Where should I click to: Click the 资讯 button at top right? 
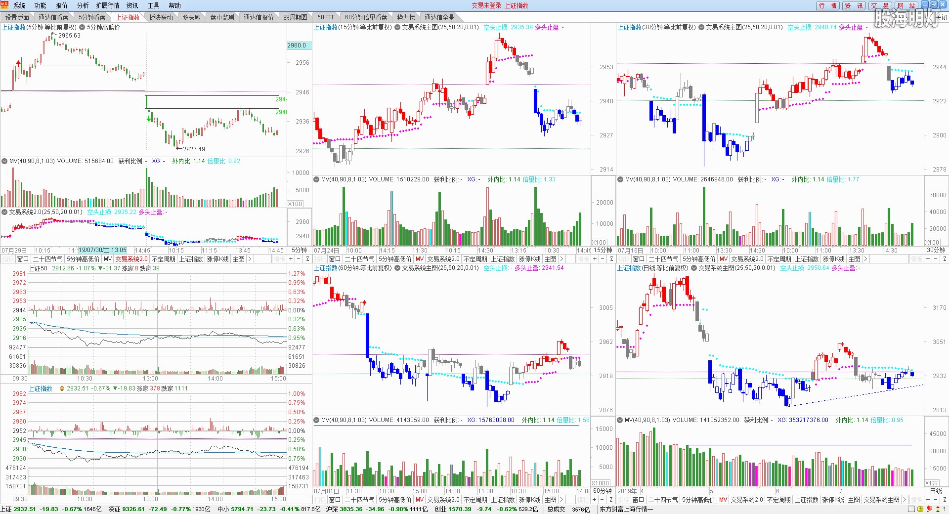pyautogui.click(x=854, y=5)
